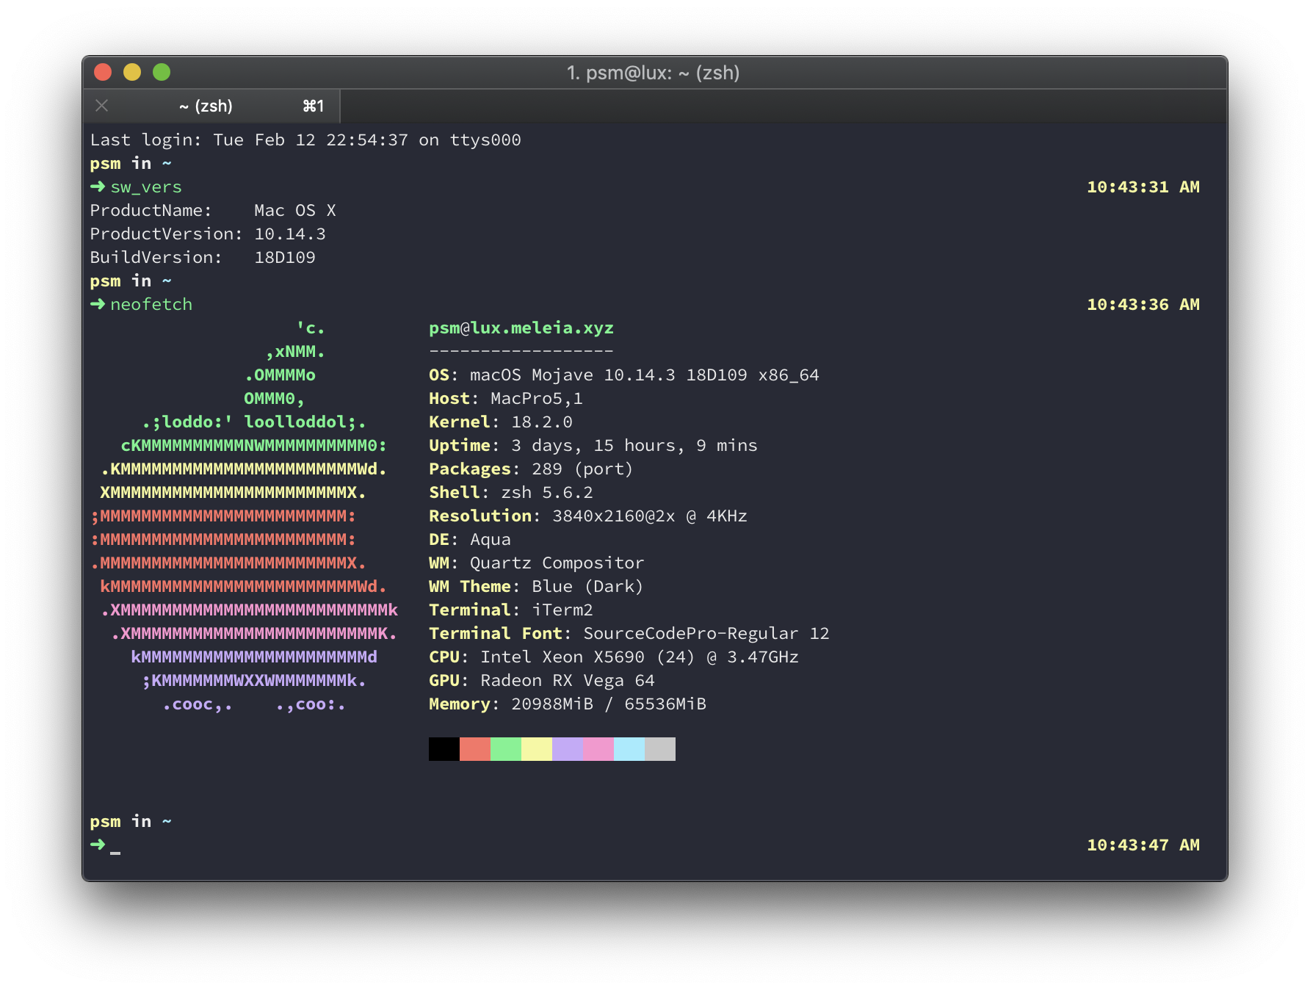This screenshot has width=1310, height=990.
Task: Select the red swatch in neofetch color palette
Action: pyautogui.click(x=476, y=749)
